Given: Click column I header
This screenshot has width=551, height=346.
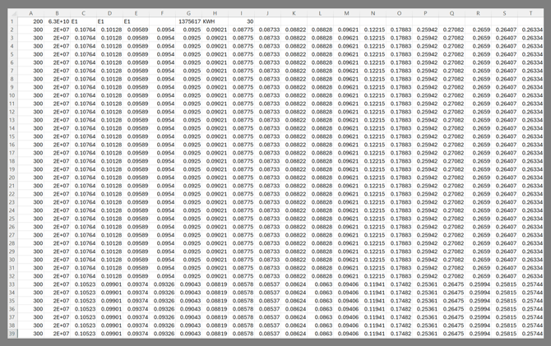Looking at the screenshot, I should click(242, 13).
